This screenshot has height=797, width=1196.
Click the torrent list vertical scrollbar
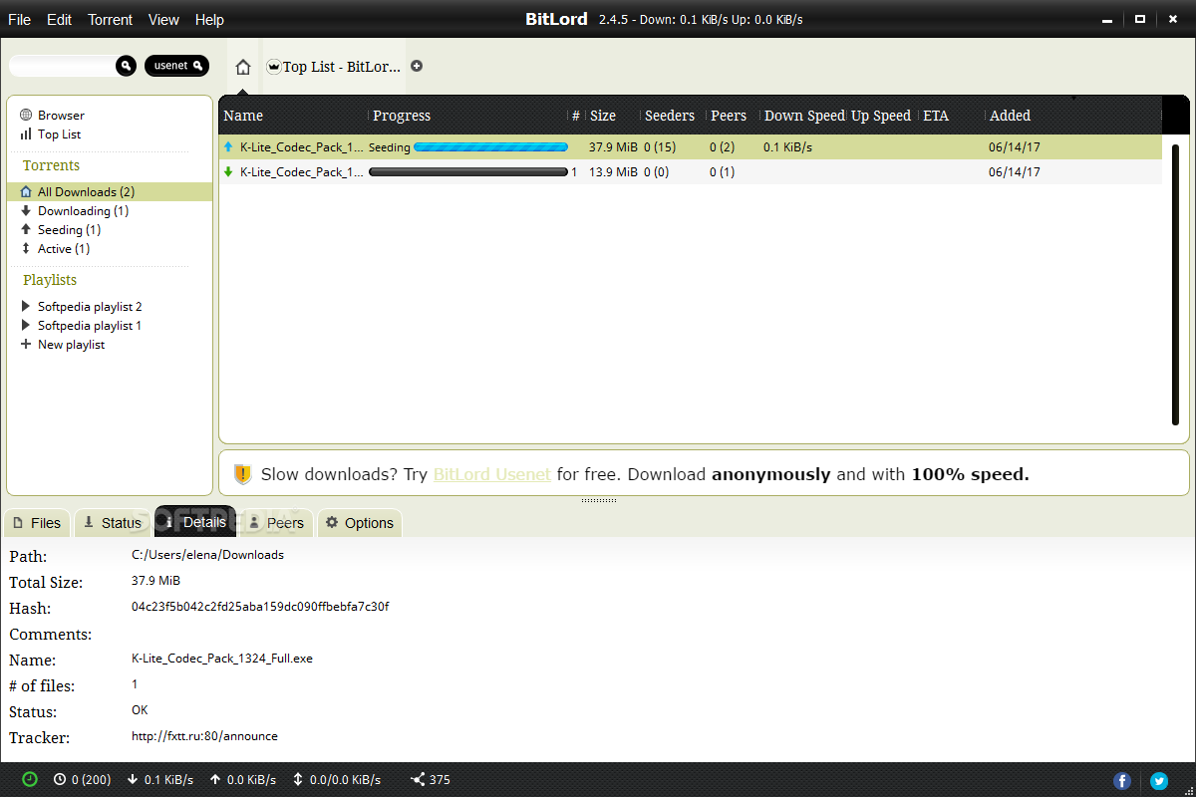click(x=1175, y=284)
